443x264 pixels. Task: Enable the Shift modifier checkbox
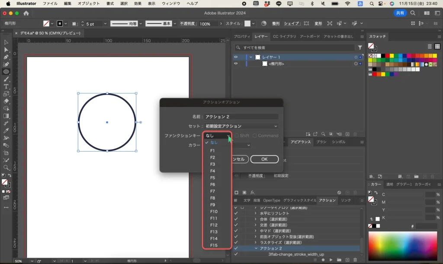237,136
